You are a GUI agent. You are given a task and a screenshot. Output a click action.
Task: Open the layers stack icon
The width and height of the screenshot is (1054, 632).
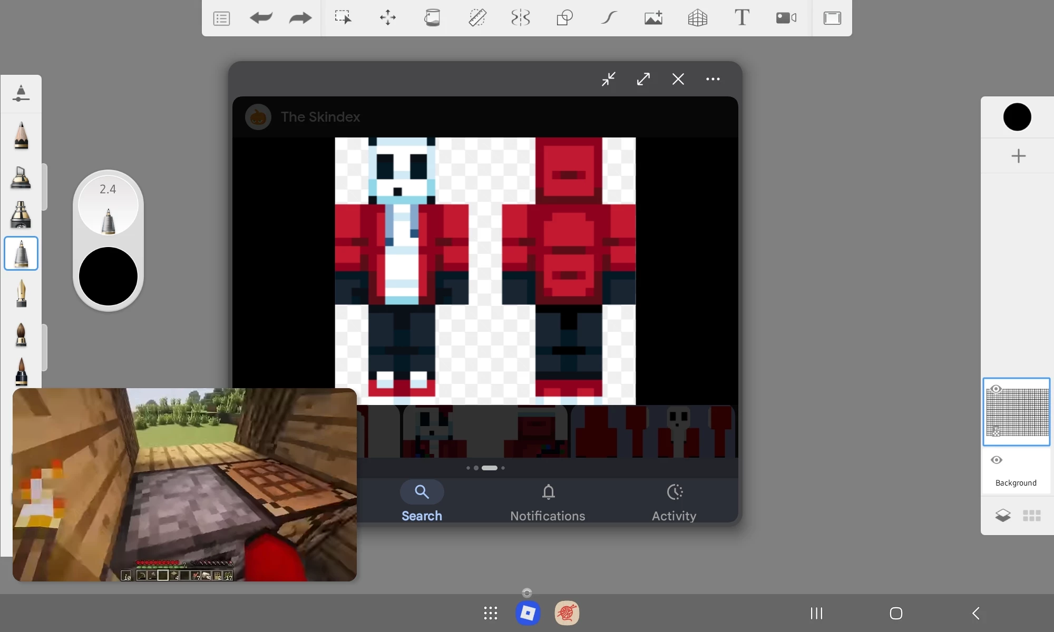point(1003,515)
